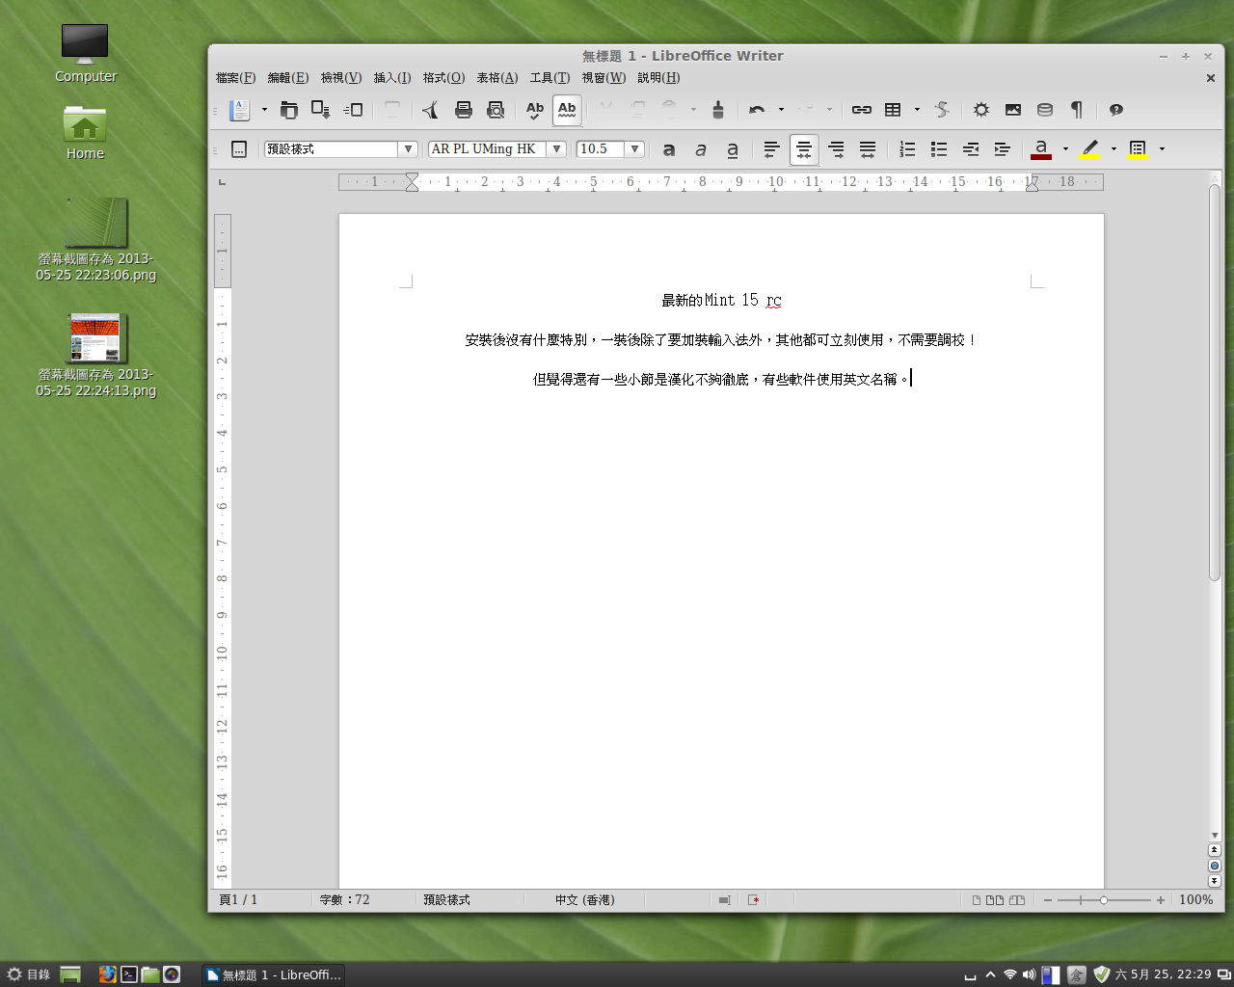Click the paragraph Background Color icon

[1139, 149]
